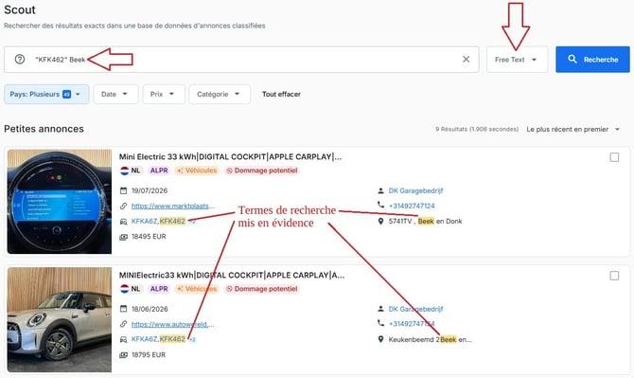The image size is (634, 378).
Task: Expand the +2 more plates in second listing
Action: (192, 339)
